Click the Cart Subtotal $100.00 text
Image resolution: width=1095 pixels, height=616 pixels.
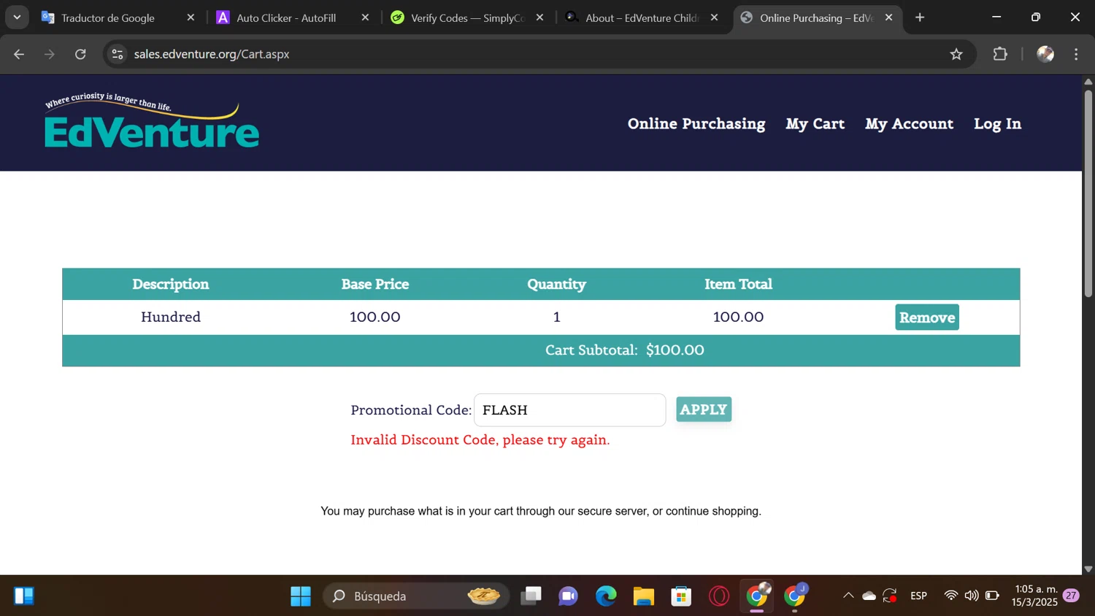pyautogui.click(x=625, y=350)
